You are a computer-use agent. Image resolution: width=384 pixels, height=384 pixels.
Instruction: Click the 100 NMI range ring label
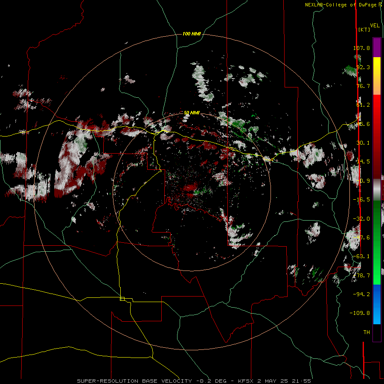click(x=192, y=34)
